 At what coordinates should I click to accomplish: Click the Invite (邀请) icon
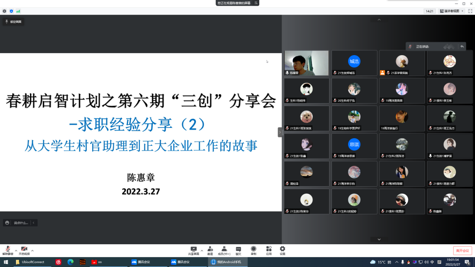[x=210, y=249]
